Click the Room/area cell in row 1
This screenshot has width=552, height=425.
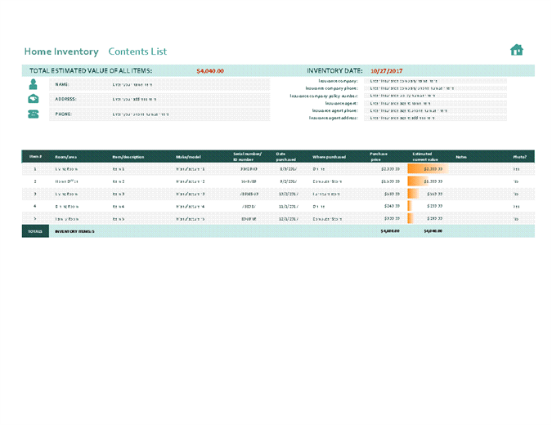pyautogui.click(x=66, y=169)
